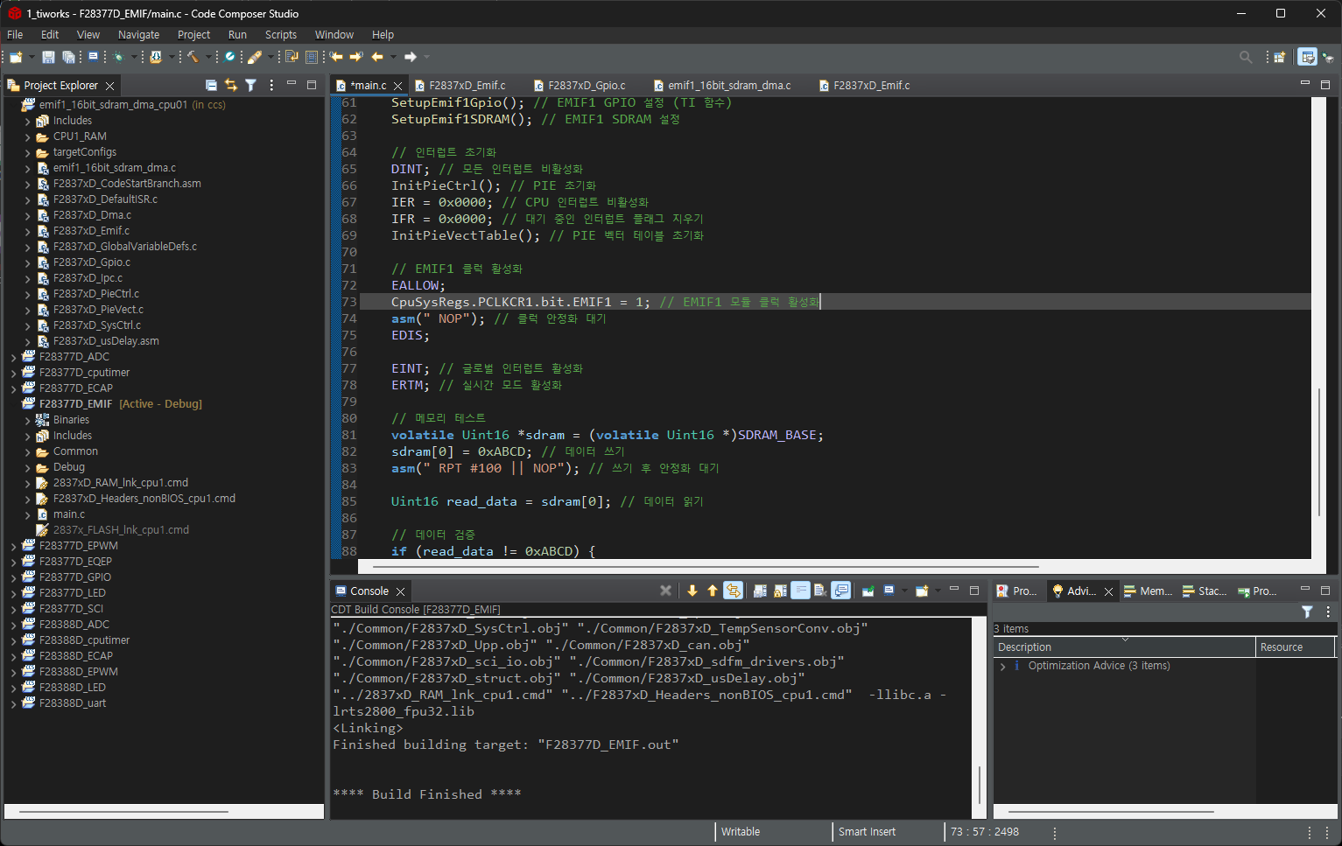Click the highlighter pen toolbar icon

[255, 57]
